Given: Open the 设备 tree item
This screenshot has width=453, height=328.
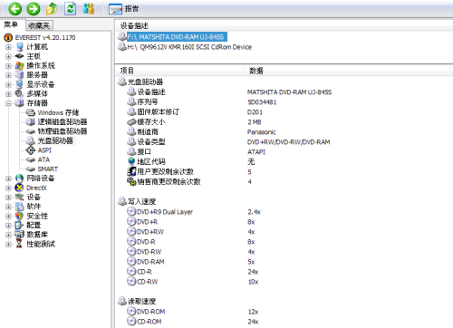Looking at the screenshot, I should (34, 198).
